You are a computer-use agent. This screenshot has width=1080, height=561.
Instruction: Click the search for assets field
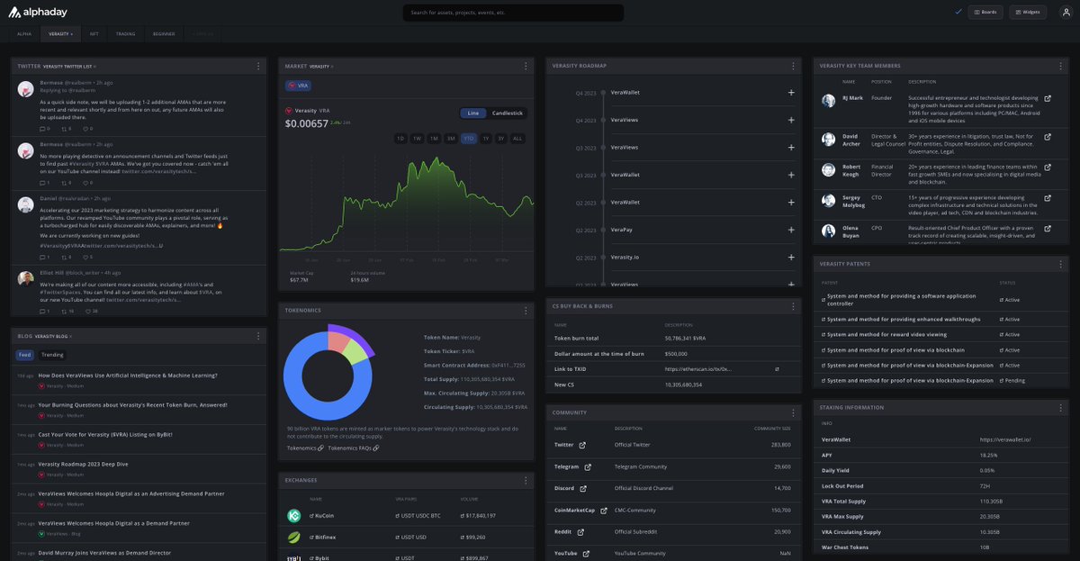513,13
